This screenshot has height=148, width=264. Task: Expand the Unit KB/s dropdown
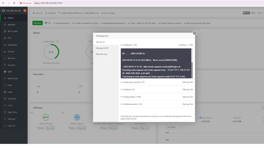pyautogui.click(x=174, y=127)
